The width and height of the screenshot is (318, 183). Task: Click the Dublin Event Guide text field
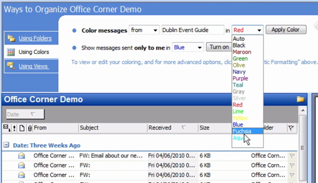[193, 30]
